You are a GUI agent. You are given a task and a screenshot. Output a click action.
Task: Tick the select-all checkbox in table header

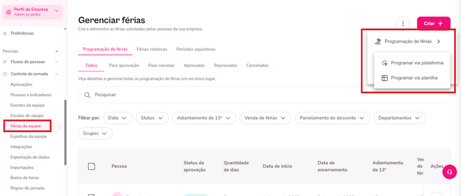pyautogui.click(x=92, y=166)
